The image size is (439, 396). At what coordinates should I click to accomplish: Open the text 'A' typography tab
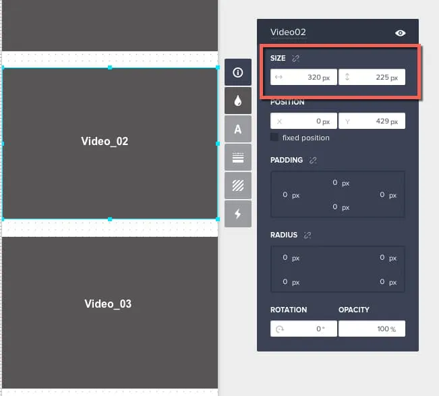click(237, 129)
